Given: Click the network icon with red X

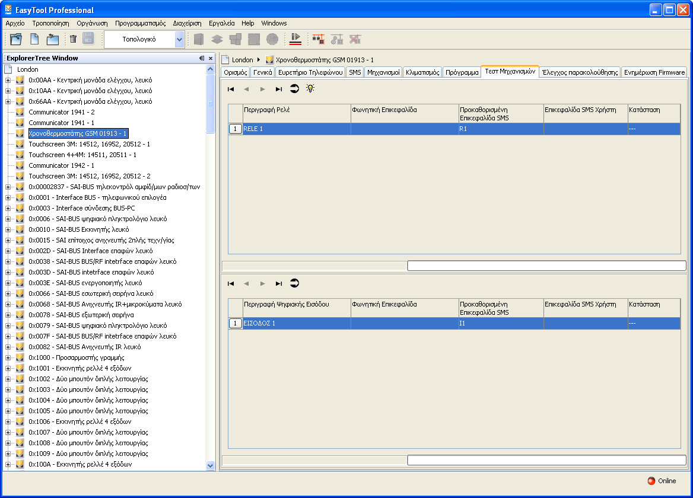Looking at the screenshot, I should pos(355,39).
